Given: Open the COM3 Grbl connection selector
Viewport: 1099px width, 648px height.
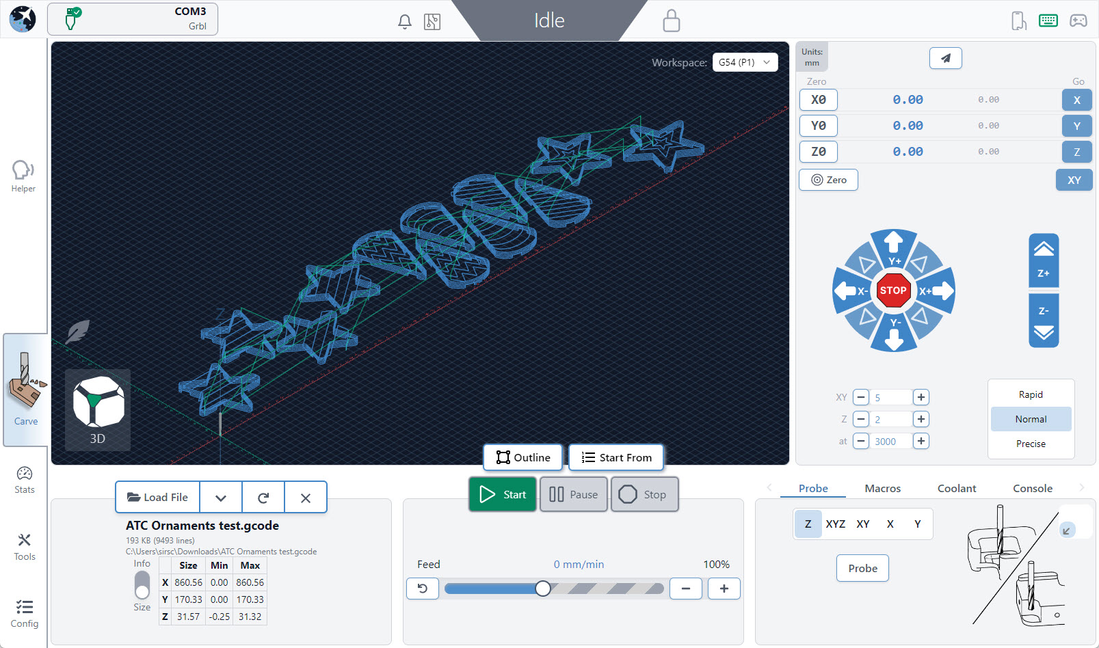Looking at the screenshot, I should (x=133, y=19).
